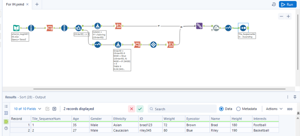Viewport: 300px width, 136px height.
Task: Close the For IH.yxmd tab
Action: point(27,5)
